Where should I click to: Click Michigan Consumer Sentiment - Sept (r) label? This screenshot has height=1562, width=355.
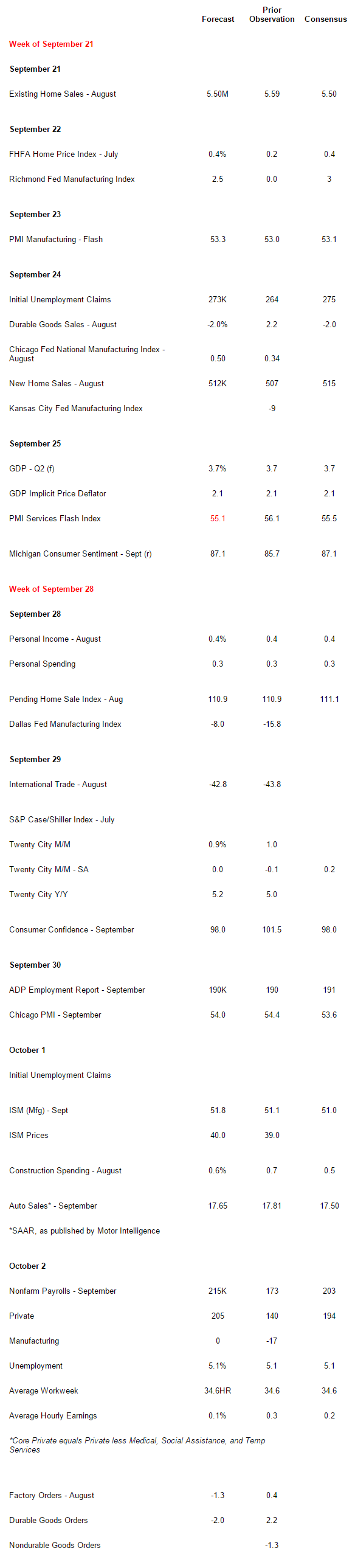pyautogui.click(x=80, y=554)
